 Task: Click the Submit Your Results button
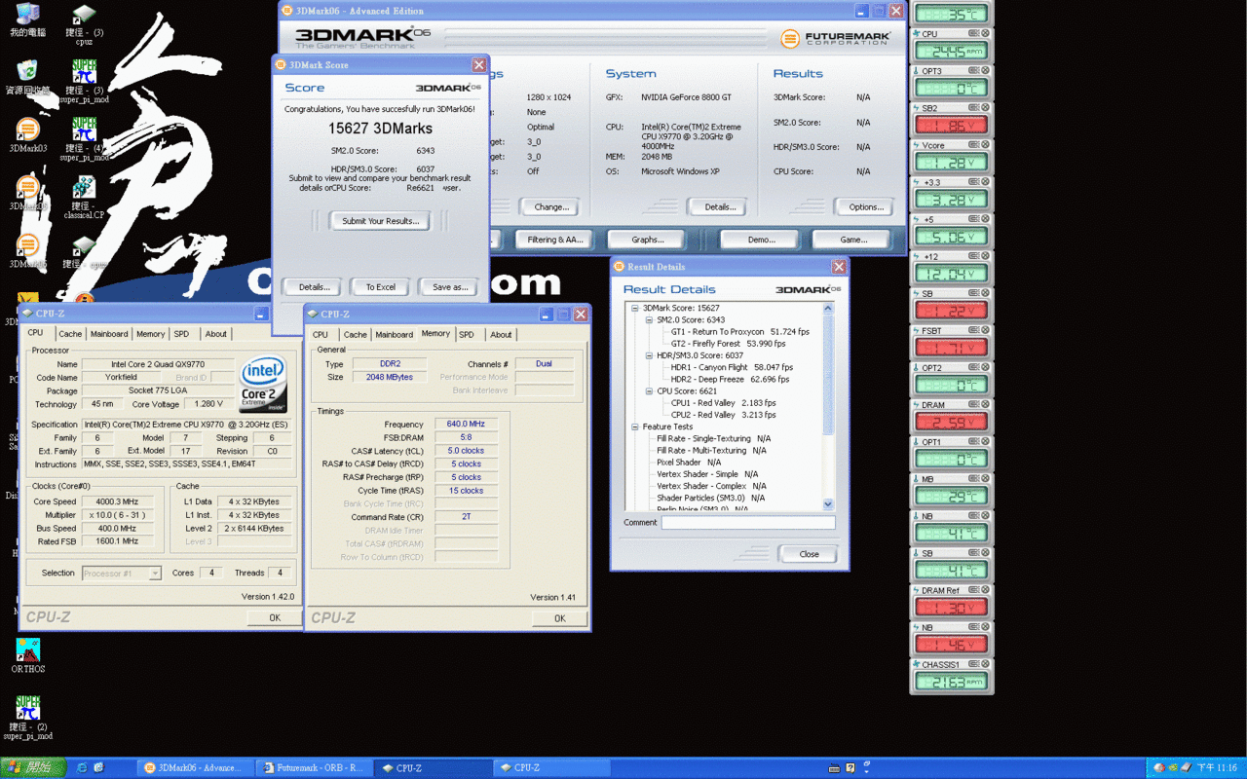pos(380,221)
